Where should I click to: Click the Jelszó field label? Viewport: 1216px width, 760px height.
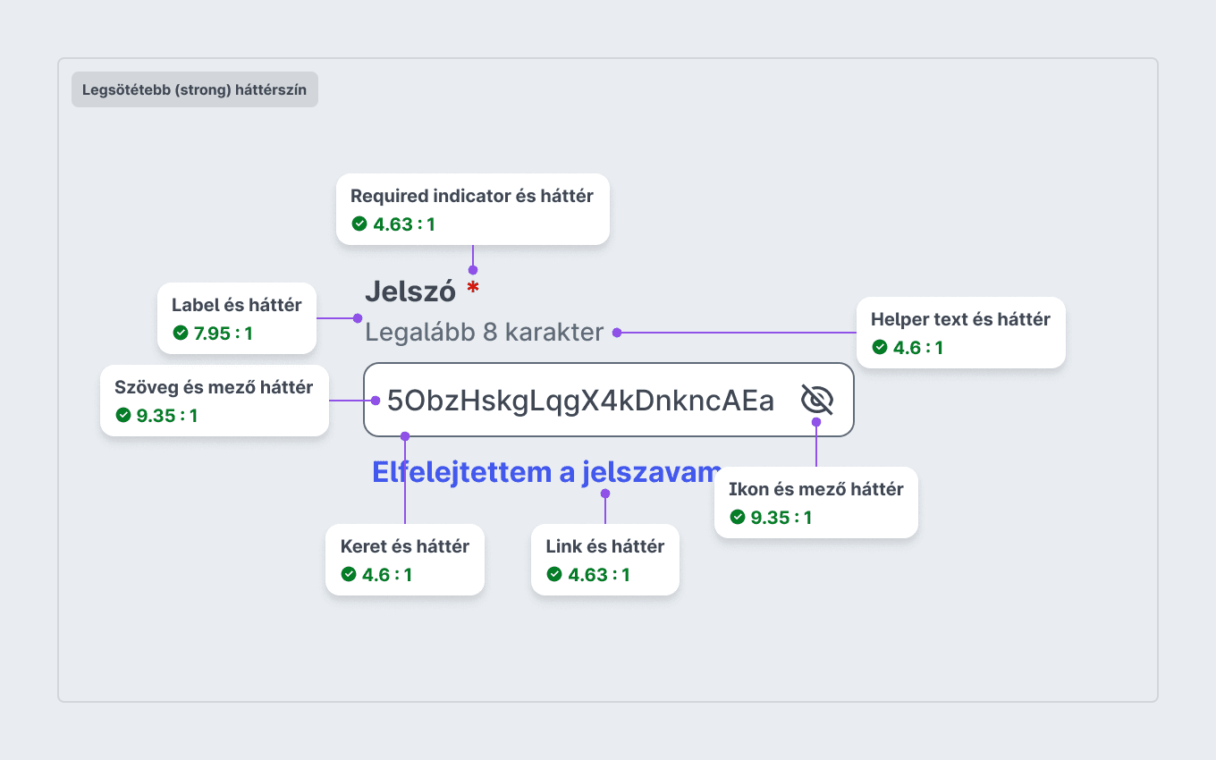coord(410,291)
